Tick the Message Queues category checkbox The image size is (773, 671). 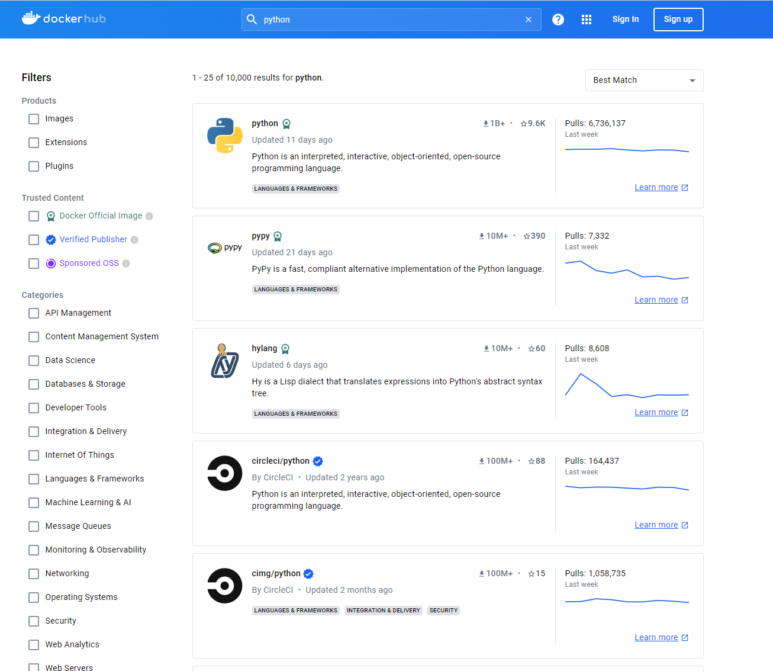pos(34,526)
